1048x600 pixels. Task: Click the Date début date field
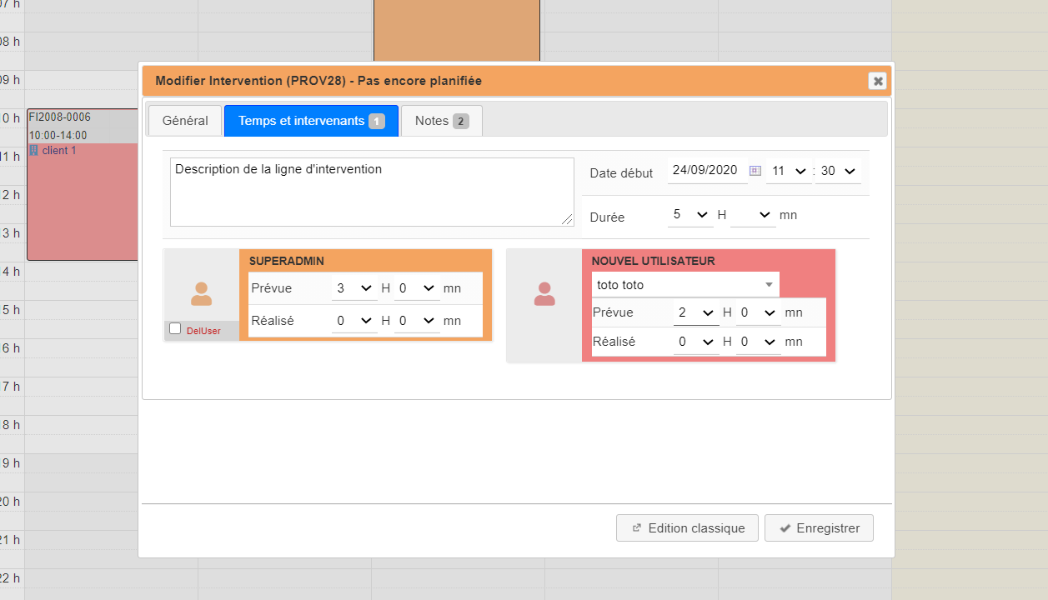coord(705,171)
